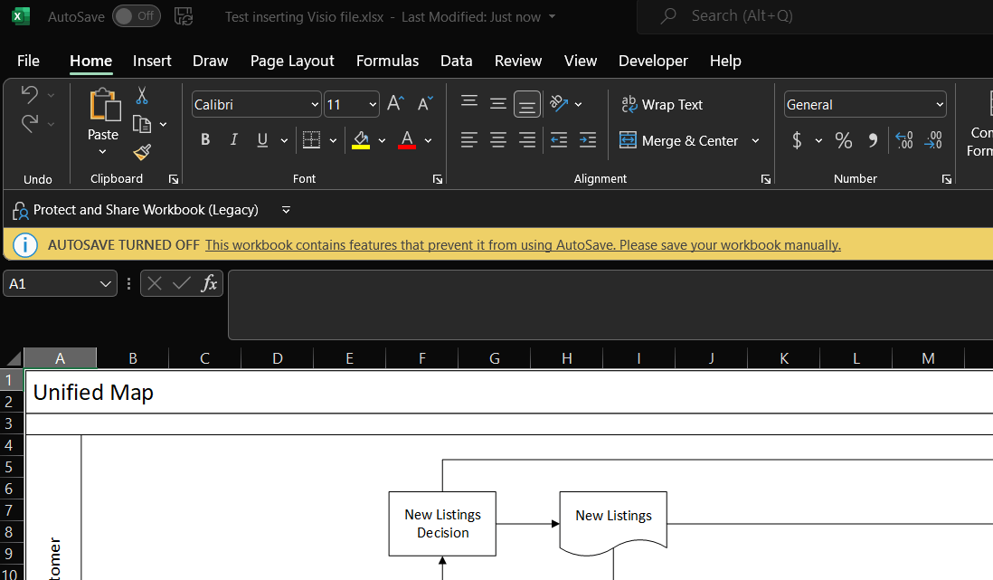This screenshot has height=580, width=993.
Task: Customize Quick Access Toolbar arrow
Action: pyautogui.click(x=287, y=210)
